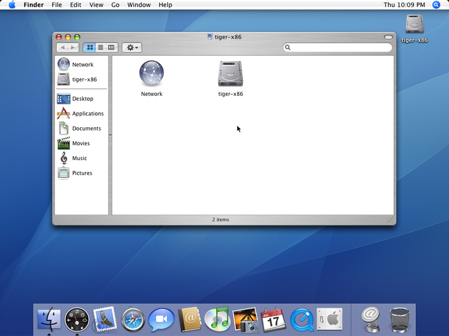449x336 pixels.
Task: Switch to icon view
Action: [x=90, y=48]
